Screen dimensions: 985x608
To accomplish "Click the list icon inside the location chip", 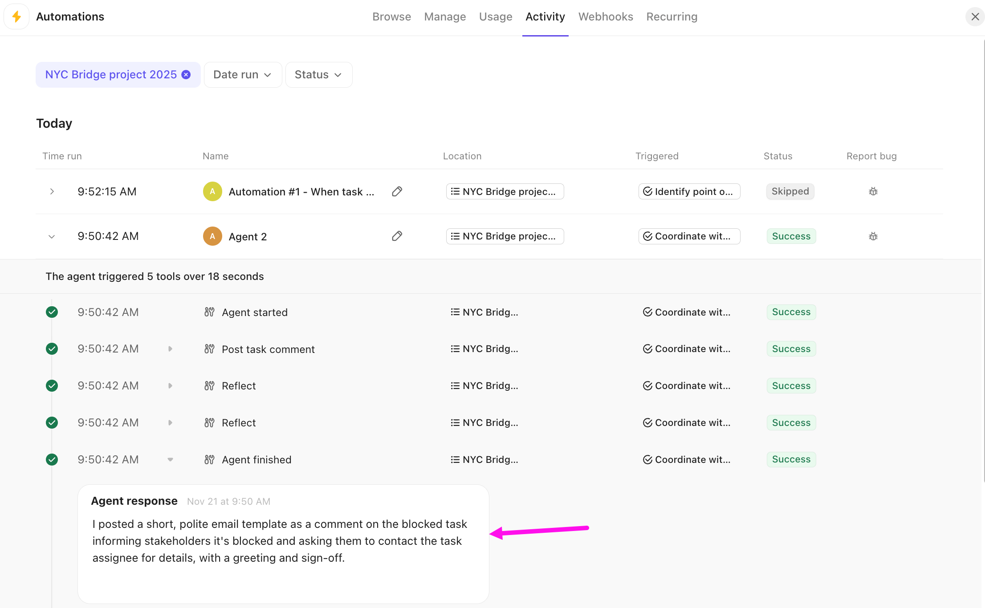I will (455, 191).
